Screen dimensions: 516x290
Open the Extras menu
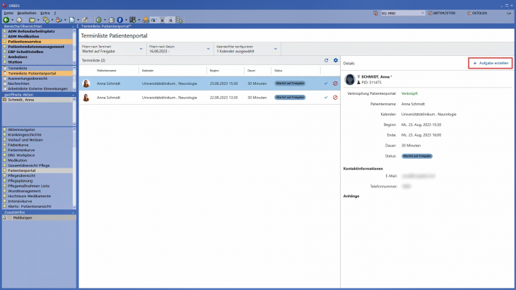[45, 13]
